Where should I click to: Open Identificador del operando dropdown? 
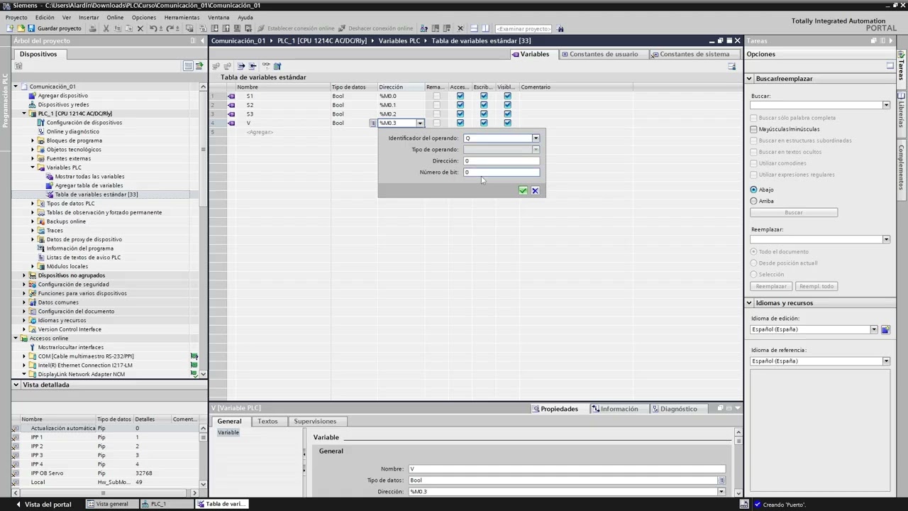coord(536,138)
